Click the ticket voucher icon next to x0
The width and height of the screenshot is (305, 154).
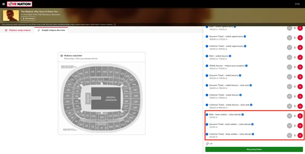point(207,143)
